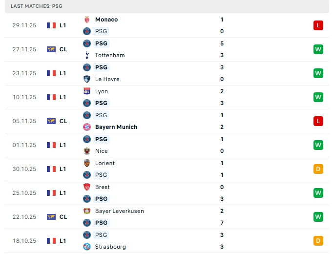Click the Tottenham club crest icon
This screenshot has height=254, width=334.
[87, 55]
